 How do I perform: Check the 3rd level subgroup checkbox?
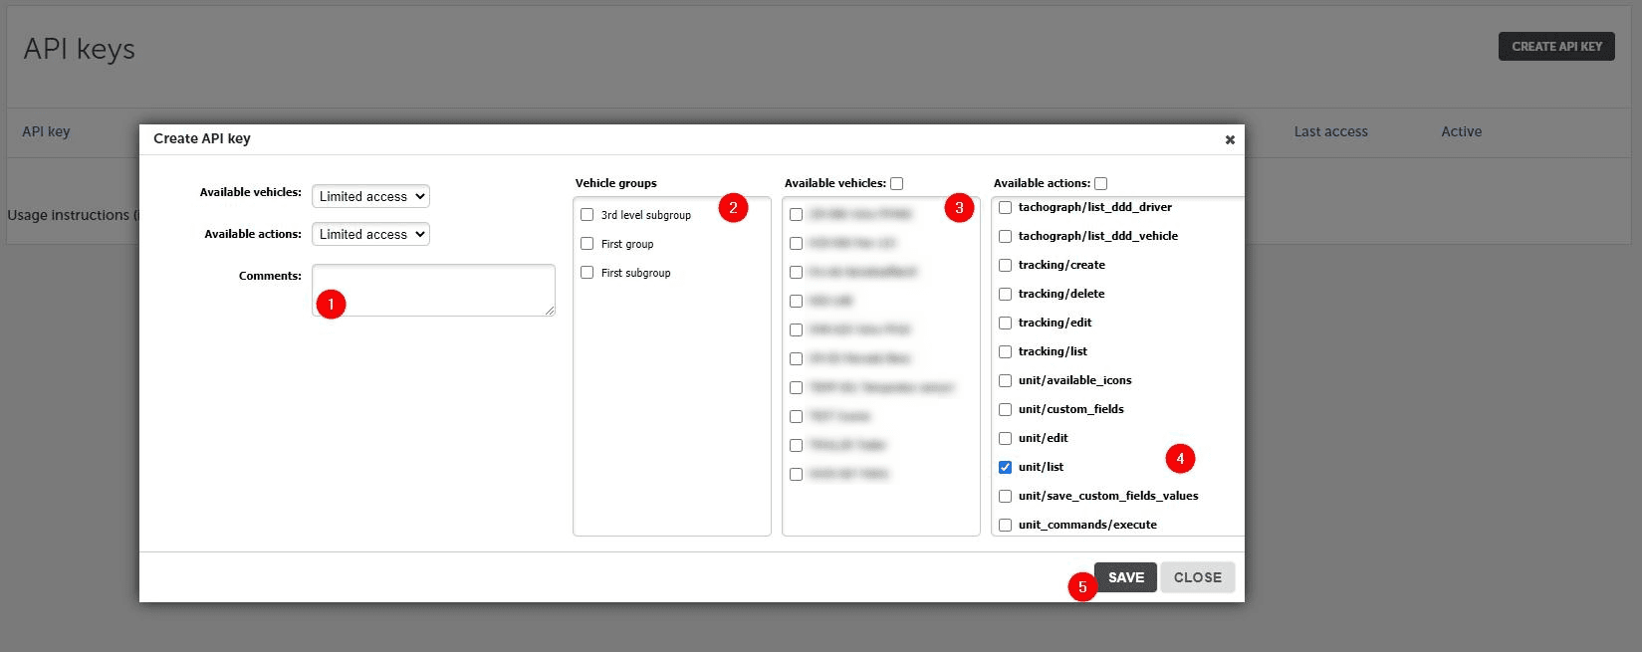(587, 215)
